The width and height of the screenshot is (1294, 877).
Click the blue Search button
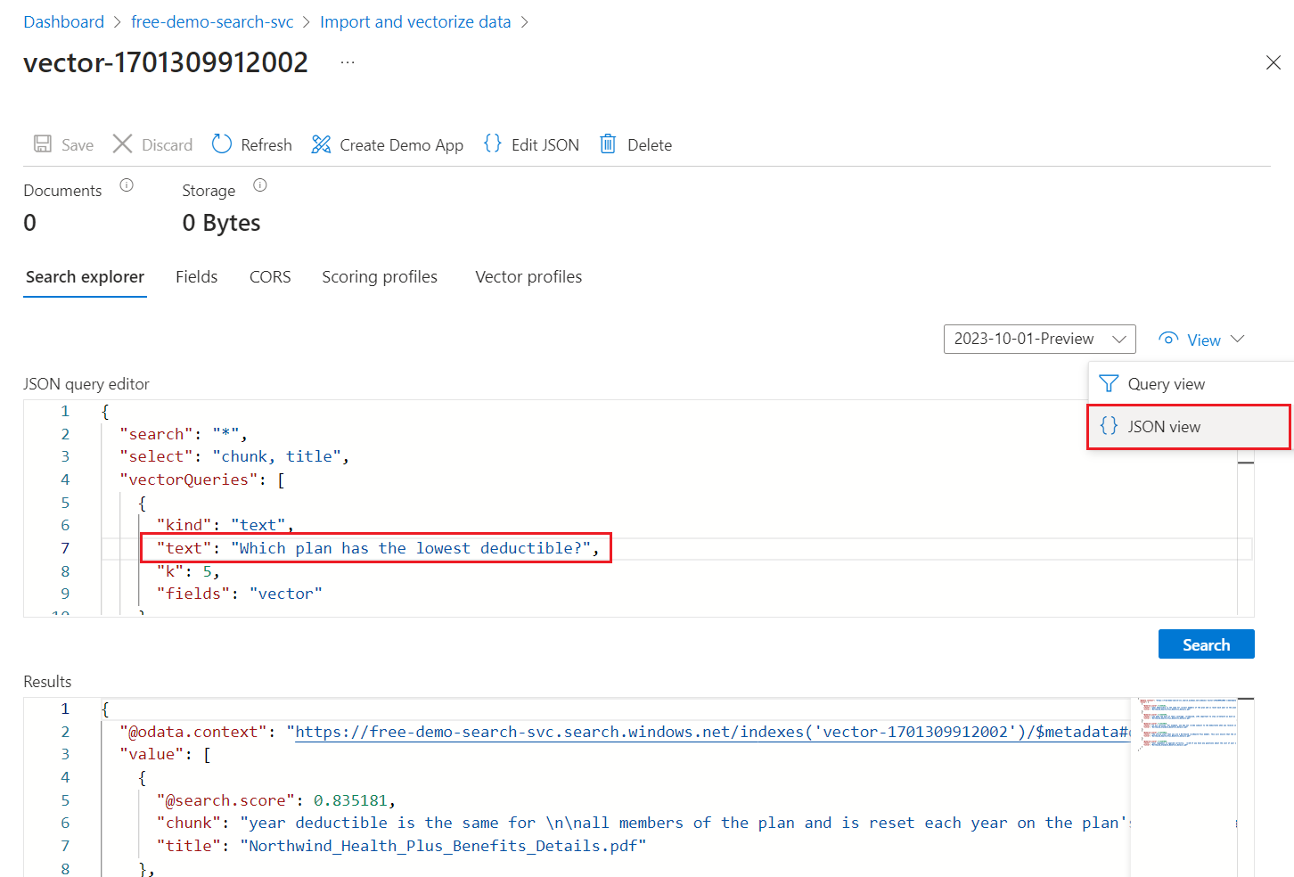coord(1206,644)
